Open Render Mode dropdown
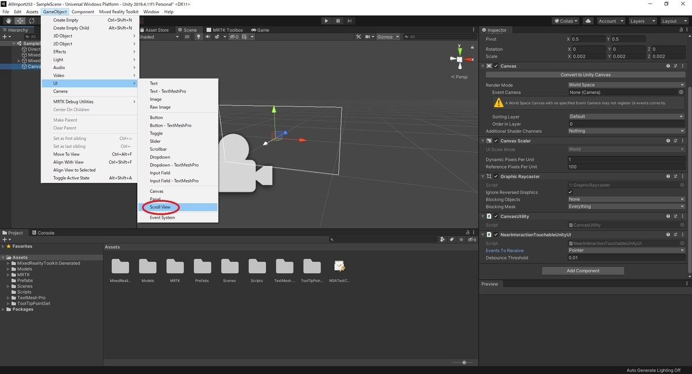692x374 pixels. 626,85
